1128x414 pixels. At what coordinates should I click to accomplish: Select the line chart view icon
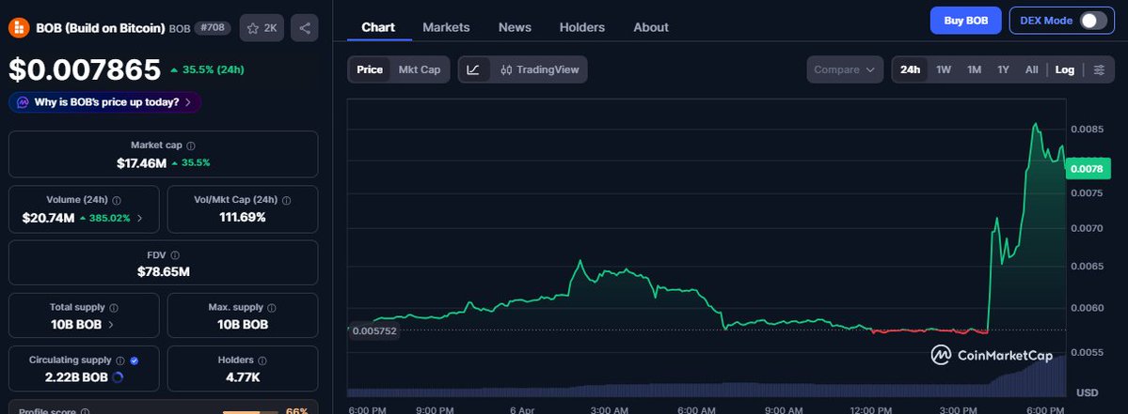click(x=472, y=69)
